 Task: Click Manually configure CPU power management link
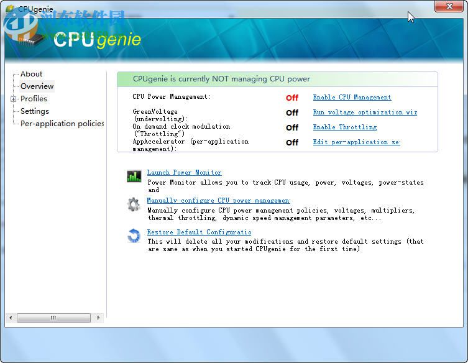pyautogui.click(x=219, y=201)
